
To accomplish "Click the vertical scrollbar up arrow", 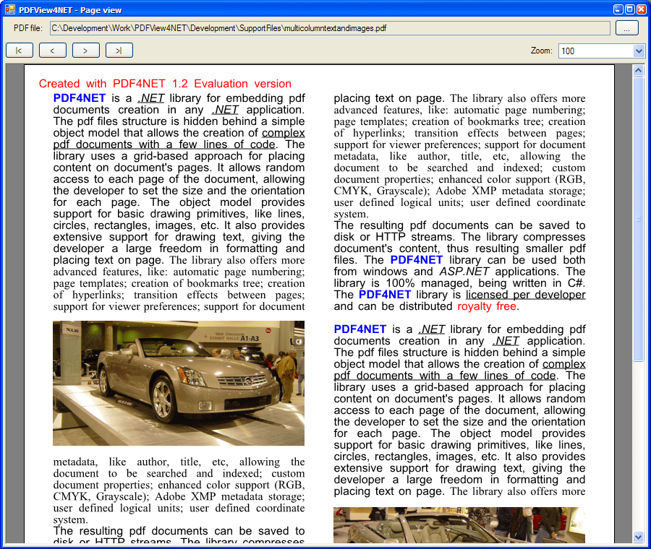I will click(x=638, y=70).
